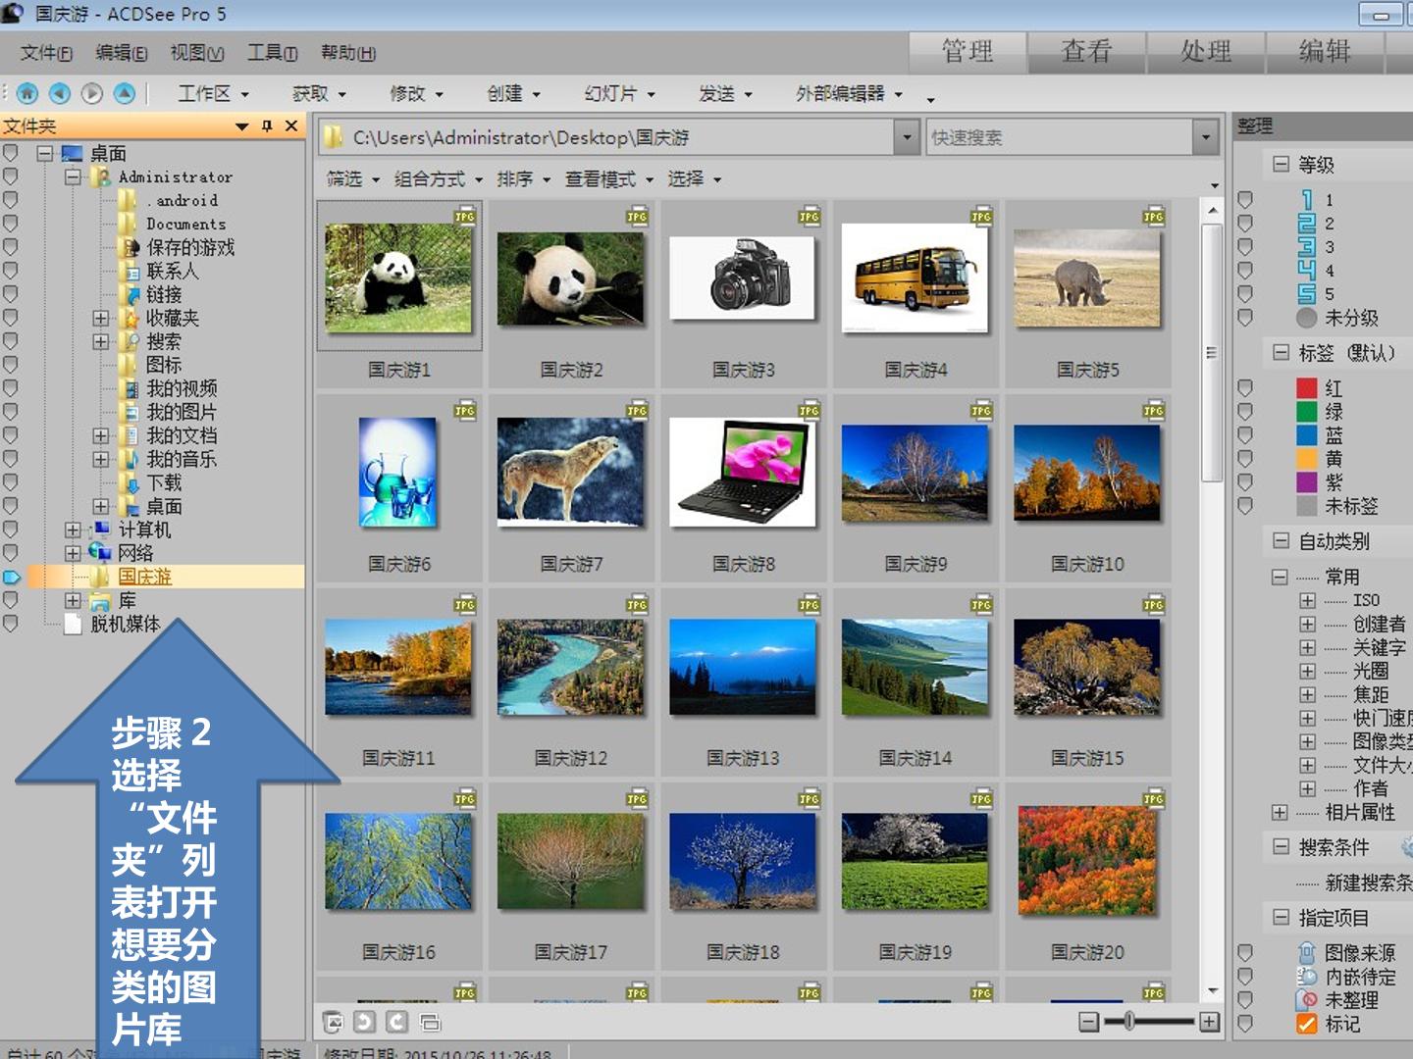Expand the ISO category node
Screen dimensions: 1413x1059
click(x=1307, y=600)
